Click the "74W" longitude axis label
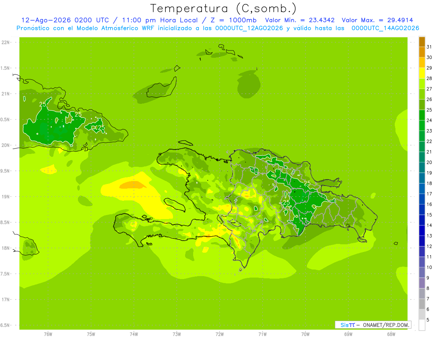 tap(134, 335)
